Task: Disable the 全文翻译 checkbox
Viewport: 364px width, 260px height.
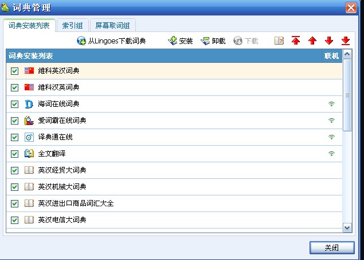Action: (x=15, y=154)
